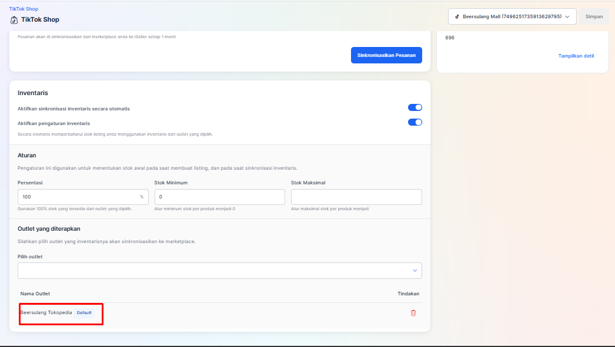The width and height of the screenshot is (615, 347).
Task: Click the Simpan button
Action: pyautogui.click(x=594, y=16)
